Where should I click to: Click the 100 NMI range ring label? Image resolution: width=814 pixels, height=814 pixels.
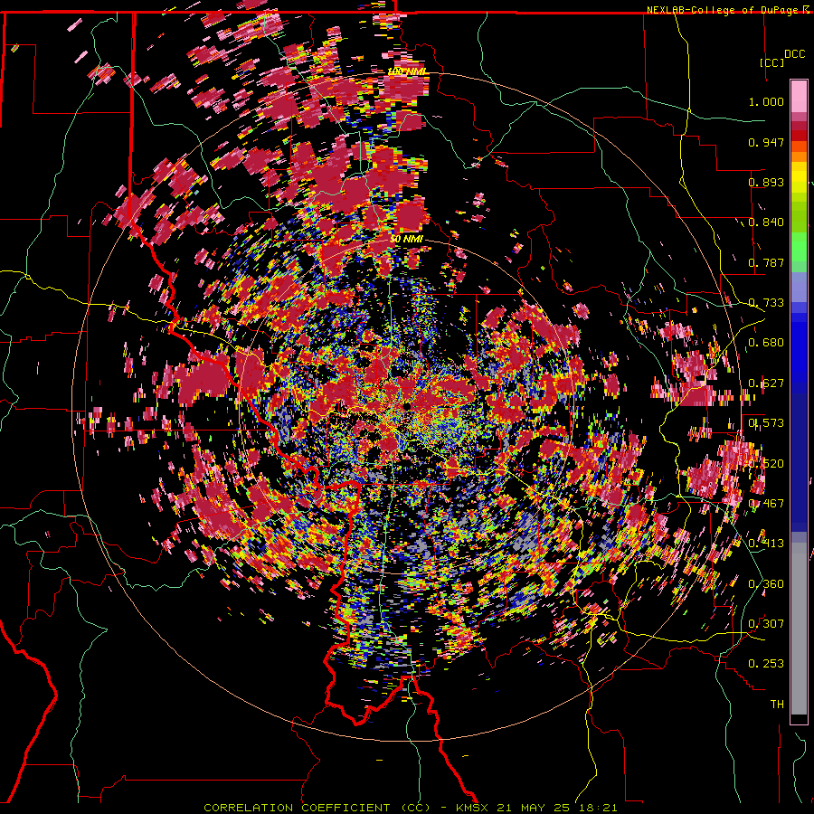point(407,71)
